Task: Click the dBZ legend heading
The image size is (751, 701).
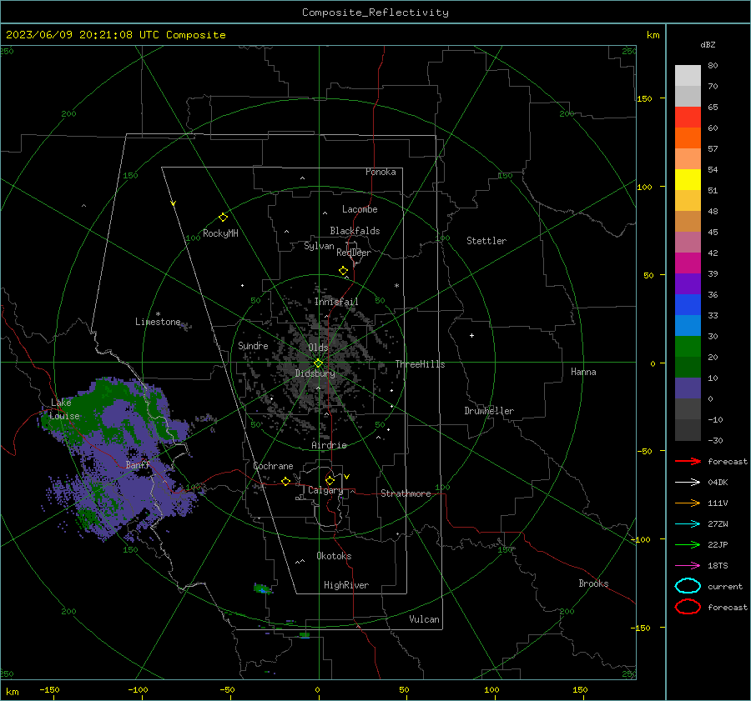Action: (708, 44)
